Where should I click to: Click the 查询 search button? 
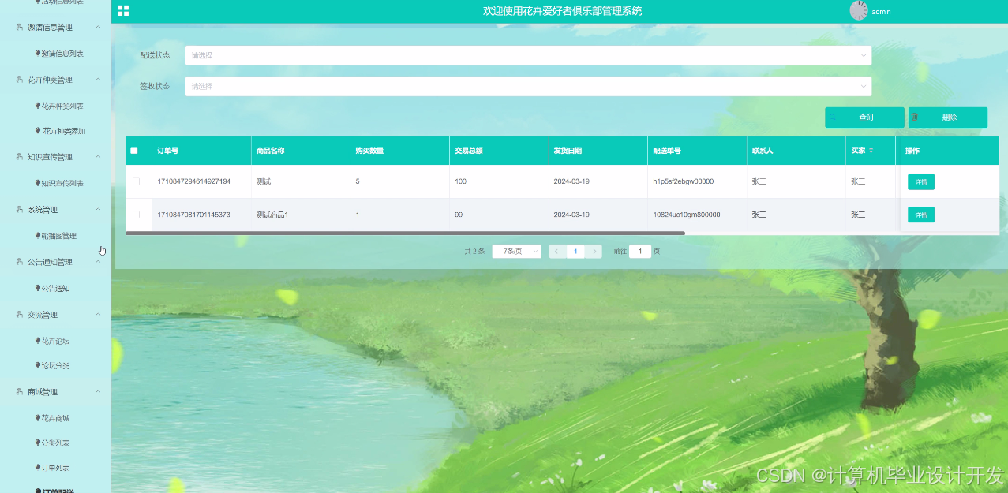(864, 117)
